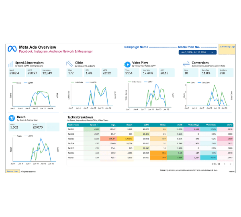Toggle the Spend legend item in first chart

[17, 83]
